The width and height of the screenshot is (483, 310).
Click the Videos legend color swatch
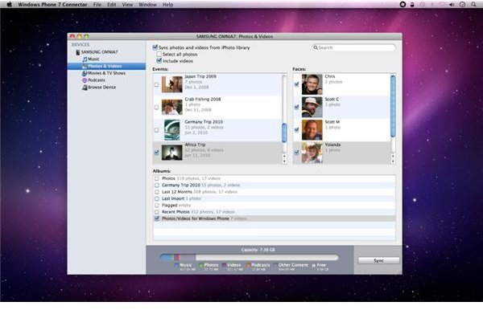[224, 265]
